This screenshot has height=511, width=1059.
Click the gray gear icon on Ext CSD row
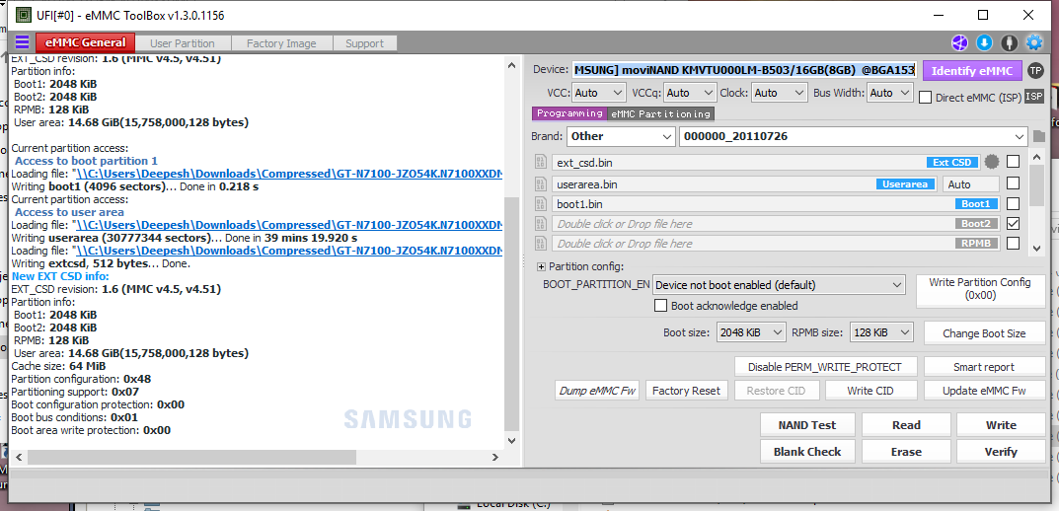[992, 162]
